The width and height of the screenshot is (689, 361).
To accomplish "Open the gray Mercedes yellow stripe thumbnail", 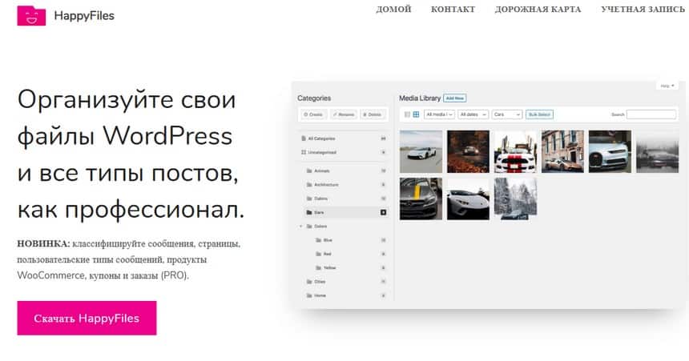I will (x=421, y=199).
